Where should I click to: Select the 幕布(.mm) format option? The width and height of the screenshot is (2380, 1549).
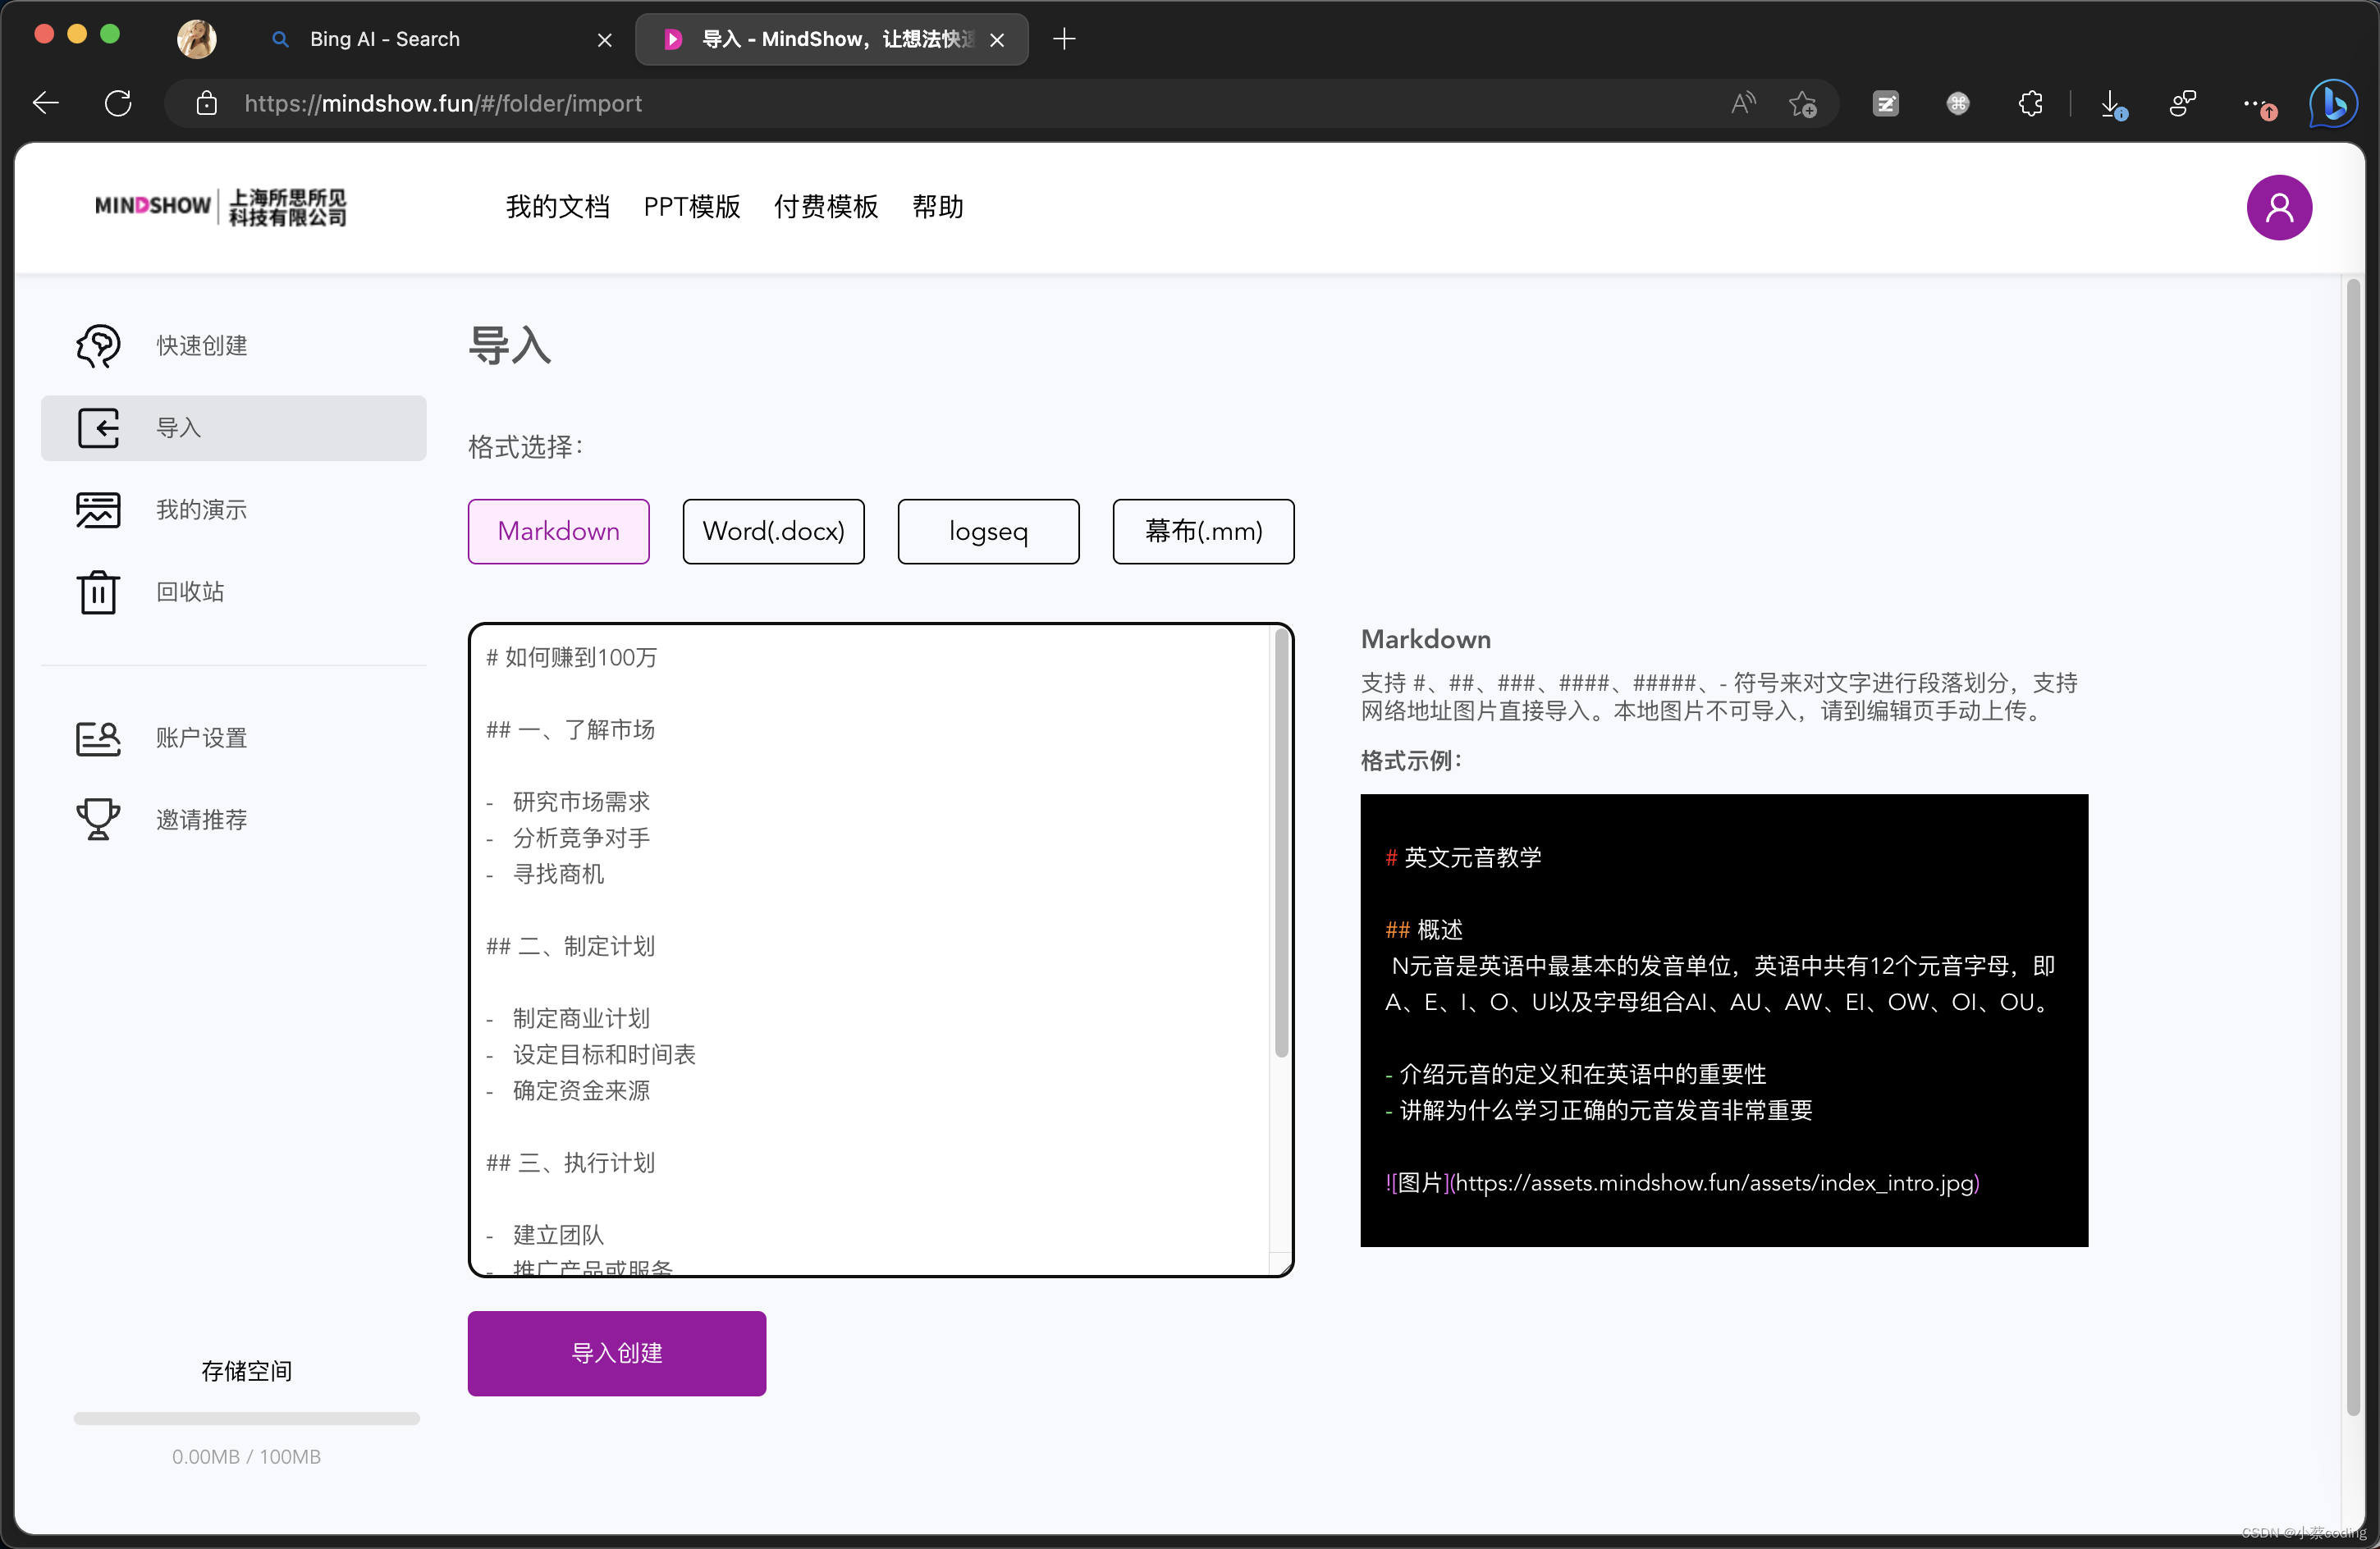click(1201, 531)
